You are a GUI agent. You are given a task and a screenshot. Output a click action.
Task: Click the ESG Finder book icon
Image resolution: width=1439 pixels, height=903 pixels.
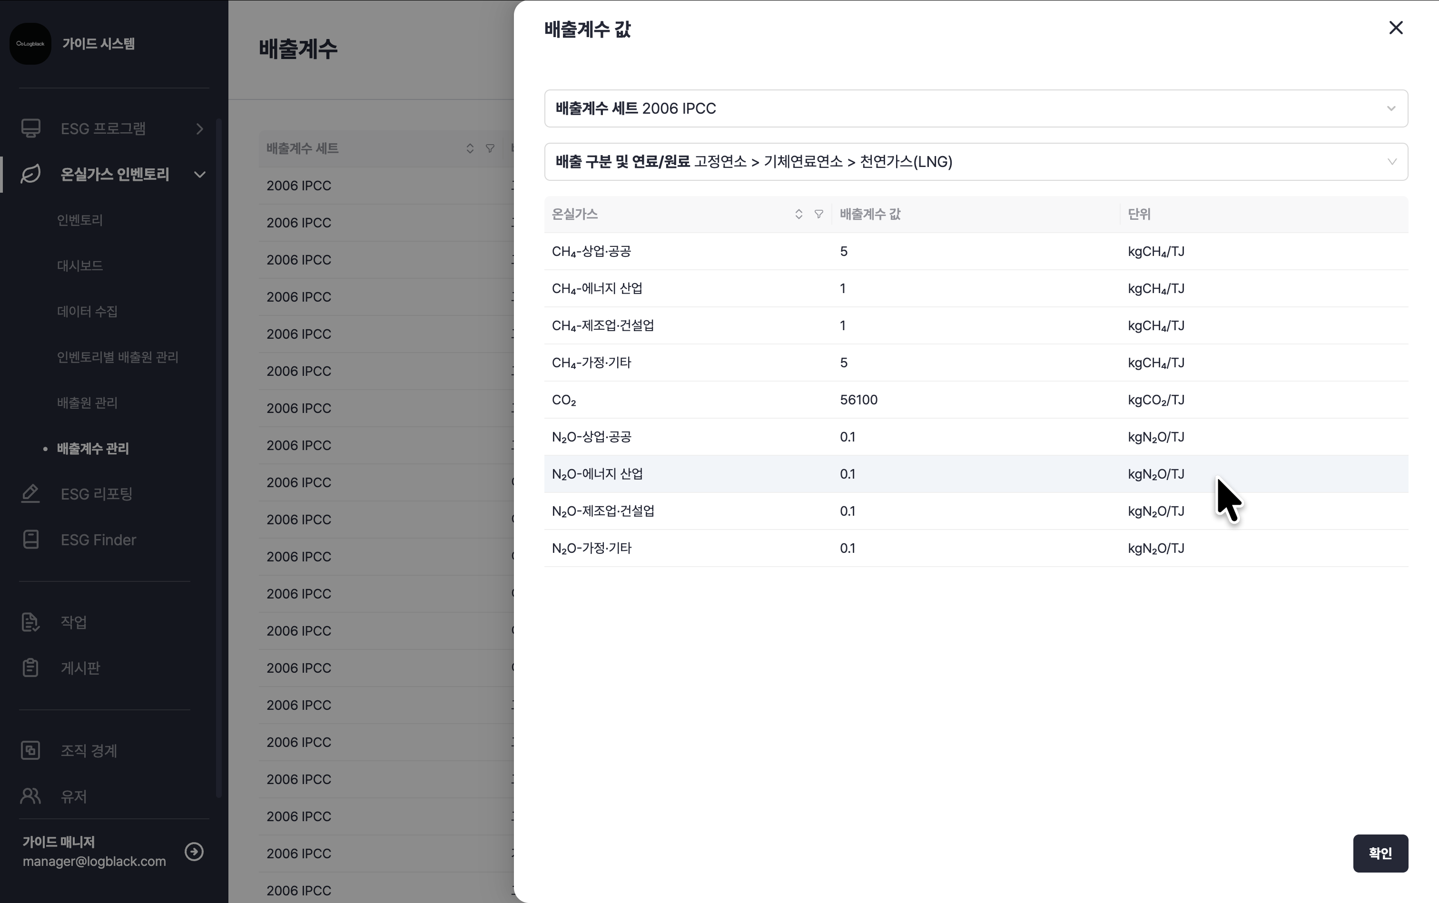(30, 540)
